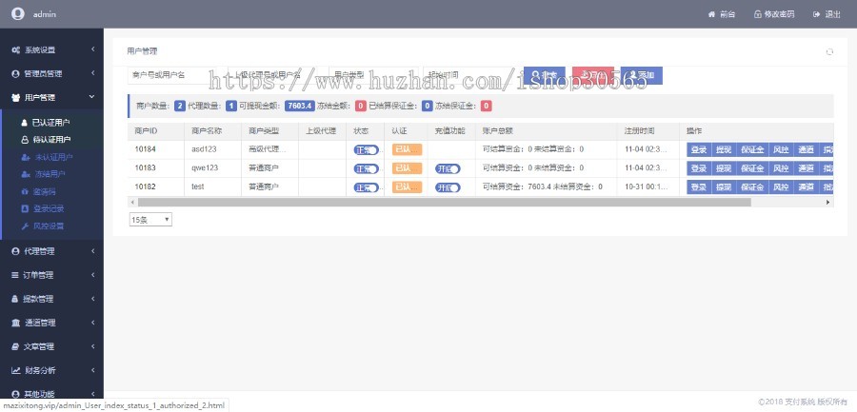Click 通道 button for asd123 row
The height and width of the screenshot is (412, 857).
(x=806, y=150)
